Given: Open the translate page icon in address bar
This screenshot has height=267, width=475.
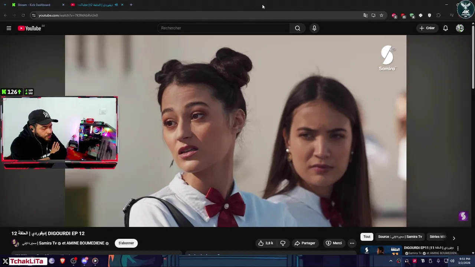Looking at the screenshot, I should click(366, 15).
